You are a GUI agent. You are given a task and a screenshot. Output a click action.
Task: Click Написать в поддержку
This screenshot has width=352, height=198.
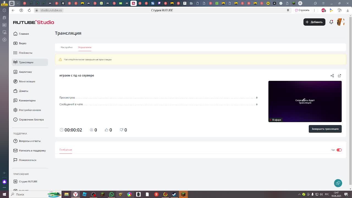pyautogui.click(x=30, y=150)
